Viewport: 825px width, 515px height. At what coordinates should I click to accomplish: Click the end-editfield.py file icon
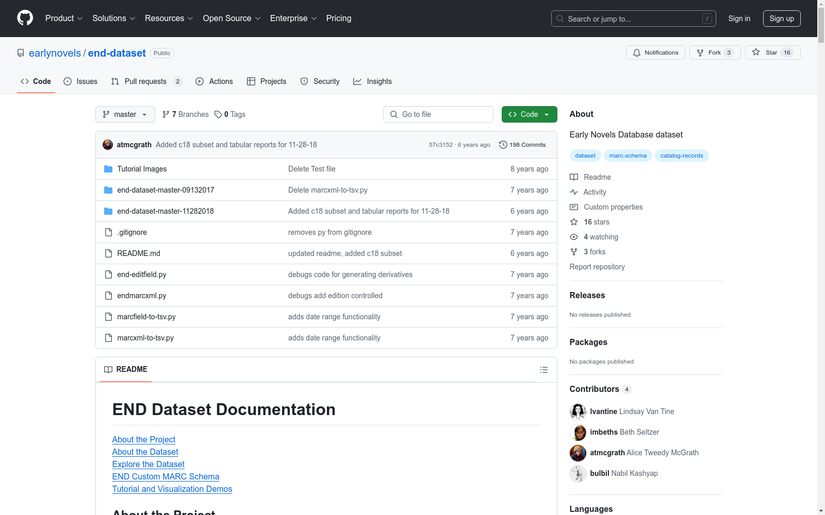[x=108, y=274]
